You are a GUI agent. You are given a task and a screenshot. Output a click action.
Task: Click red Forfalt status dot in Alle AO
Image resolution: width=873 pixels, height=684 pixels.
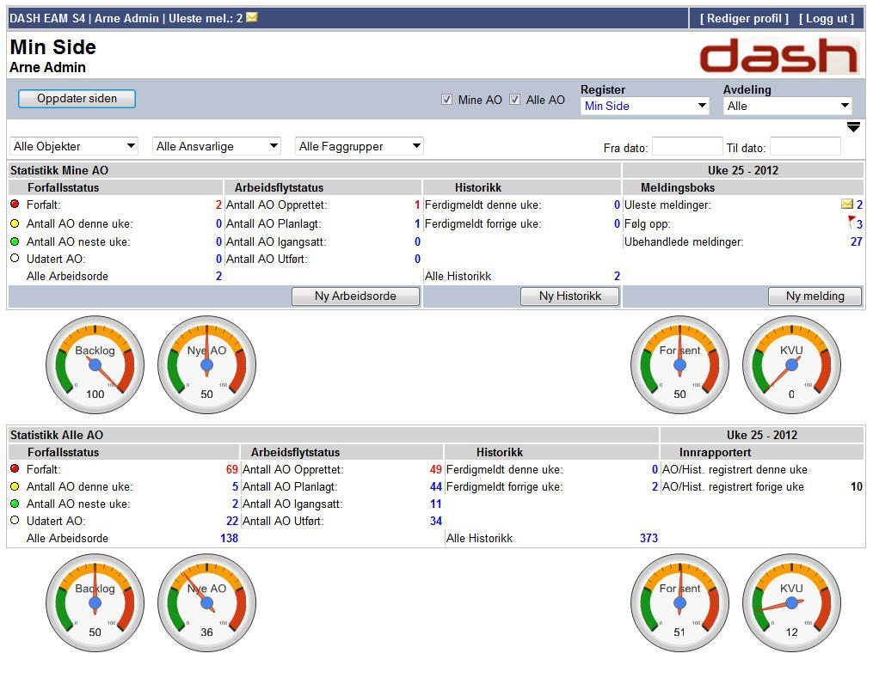[15, 469]
